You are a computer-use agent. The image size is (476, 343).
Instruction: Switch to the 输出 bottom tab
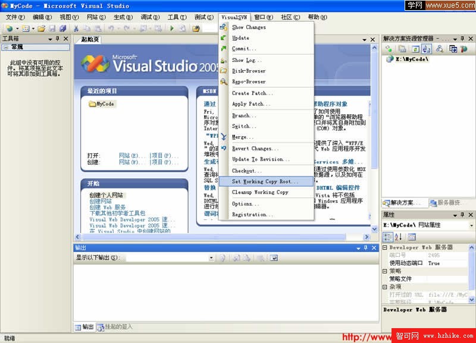click(x=84, y=326)
